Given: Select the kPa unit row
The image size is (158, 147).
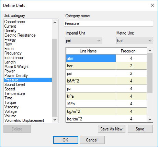Looking at the screenshot, I should (106, 96).
